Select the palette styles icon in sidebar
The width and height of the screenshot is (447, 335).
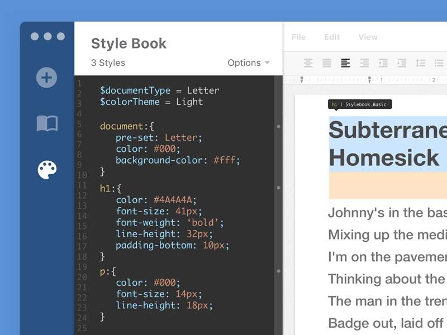pyautogui.click(x=47, y=170)
